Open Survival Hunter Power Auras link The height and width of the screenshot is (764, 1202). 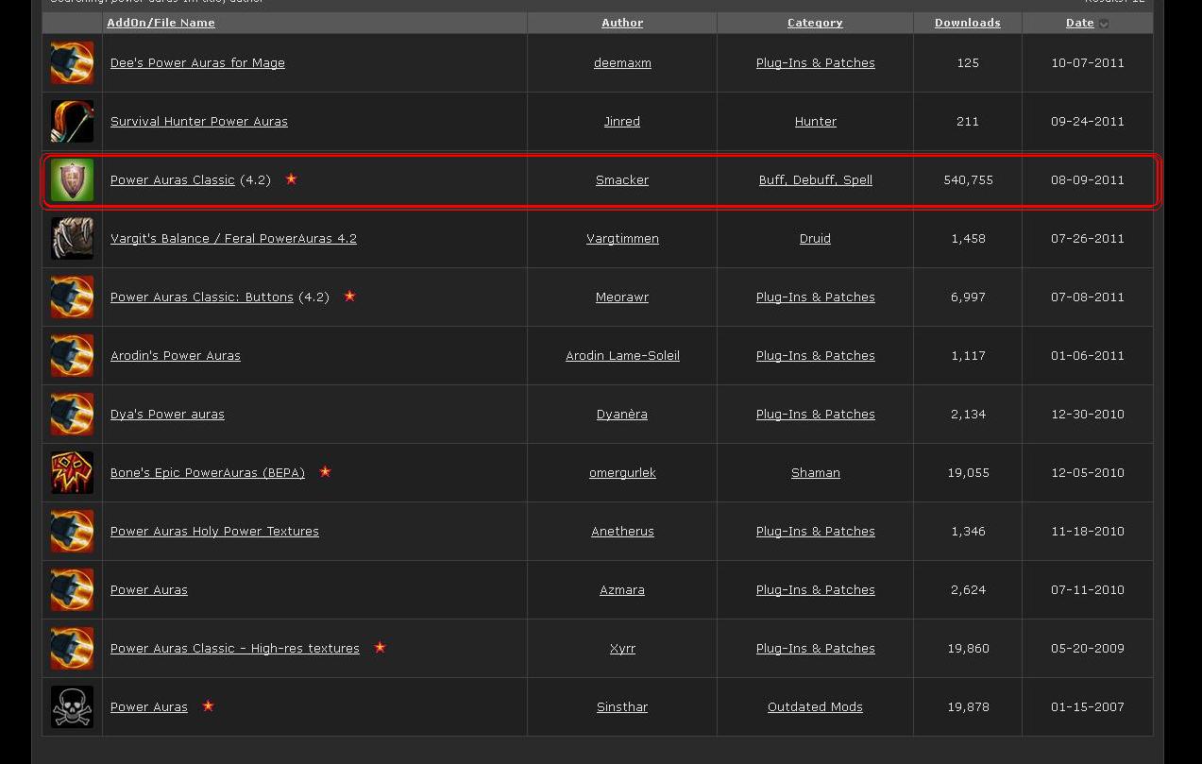pyautogui.click(x=199, y=122)
